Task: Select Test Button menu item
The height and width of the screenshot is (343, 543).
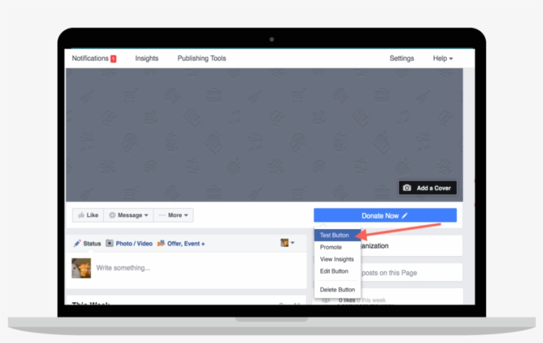Action: (x=337, y=235)
